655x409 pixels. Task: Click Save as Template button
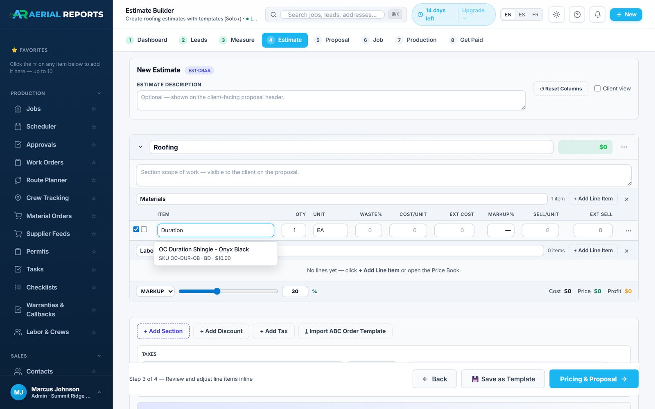pos(503,379)
